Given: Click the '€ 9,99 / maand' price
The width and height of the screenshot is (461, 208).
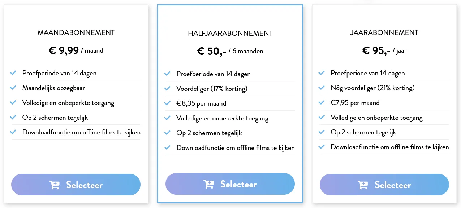Looking at the screenshot, I should pos(76,50).
